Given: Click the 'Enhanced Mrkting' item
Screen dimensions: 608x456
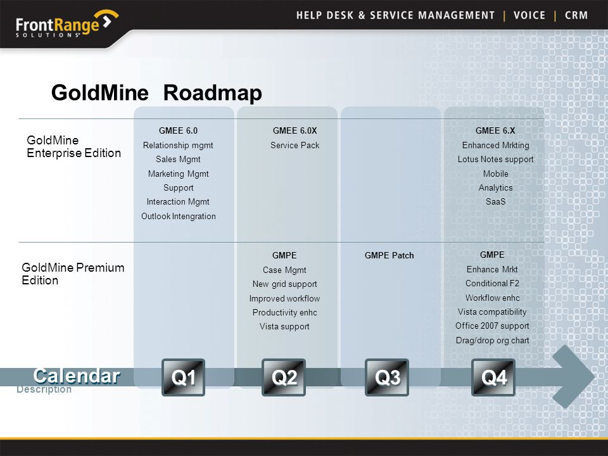Looking at the screenshot, I should tap(495, 146).
